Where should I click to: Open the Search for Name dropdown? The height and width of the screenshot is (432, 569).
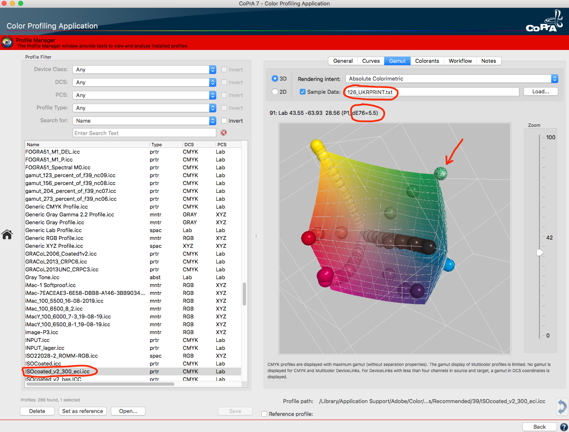(x=144, y=121)
